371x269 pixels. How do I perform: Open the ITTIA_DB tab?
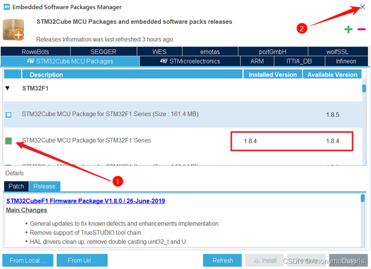tap(299, 61)
